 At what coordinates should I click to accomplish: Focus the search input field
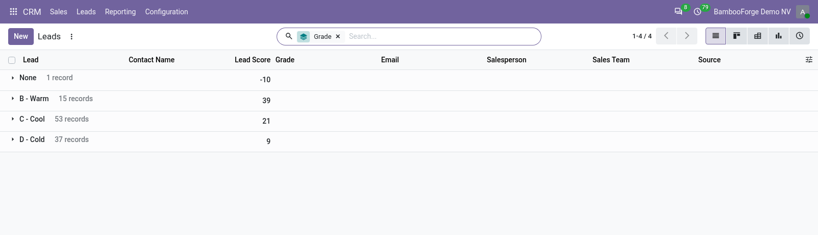442,37
